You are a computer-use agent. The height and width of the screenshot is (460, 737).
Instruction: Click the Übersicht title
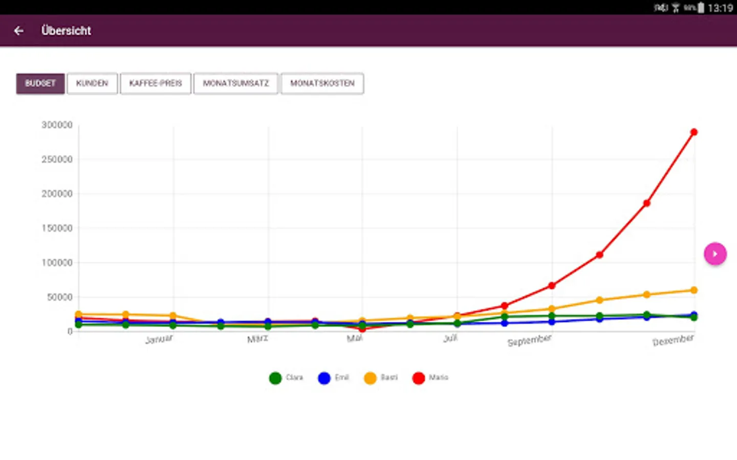66,31
